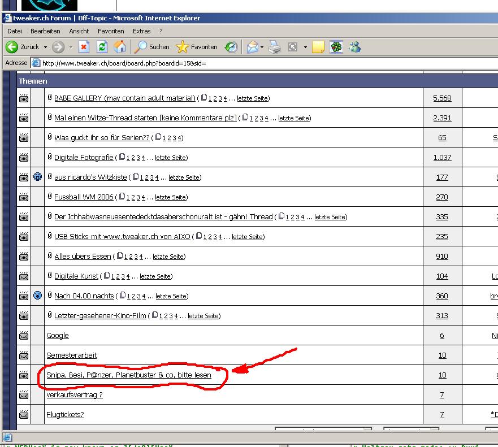Refresh the page with the reload icon
Screen dimensions: 498x447
(102, 47)
